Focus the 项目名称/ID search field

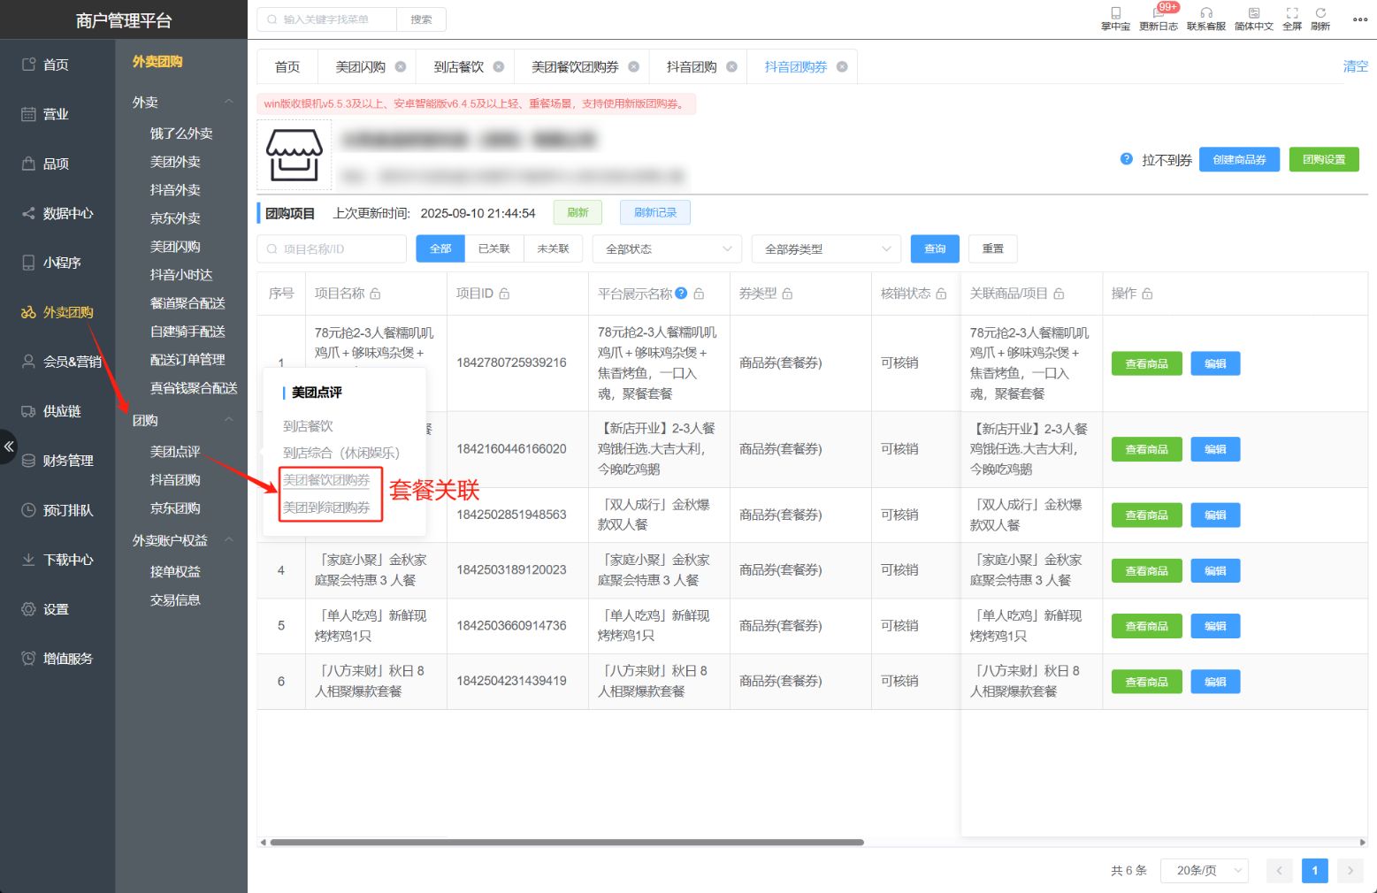point(332,248)
